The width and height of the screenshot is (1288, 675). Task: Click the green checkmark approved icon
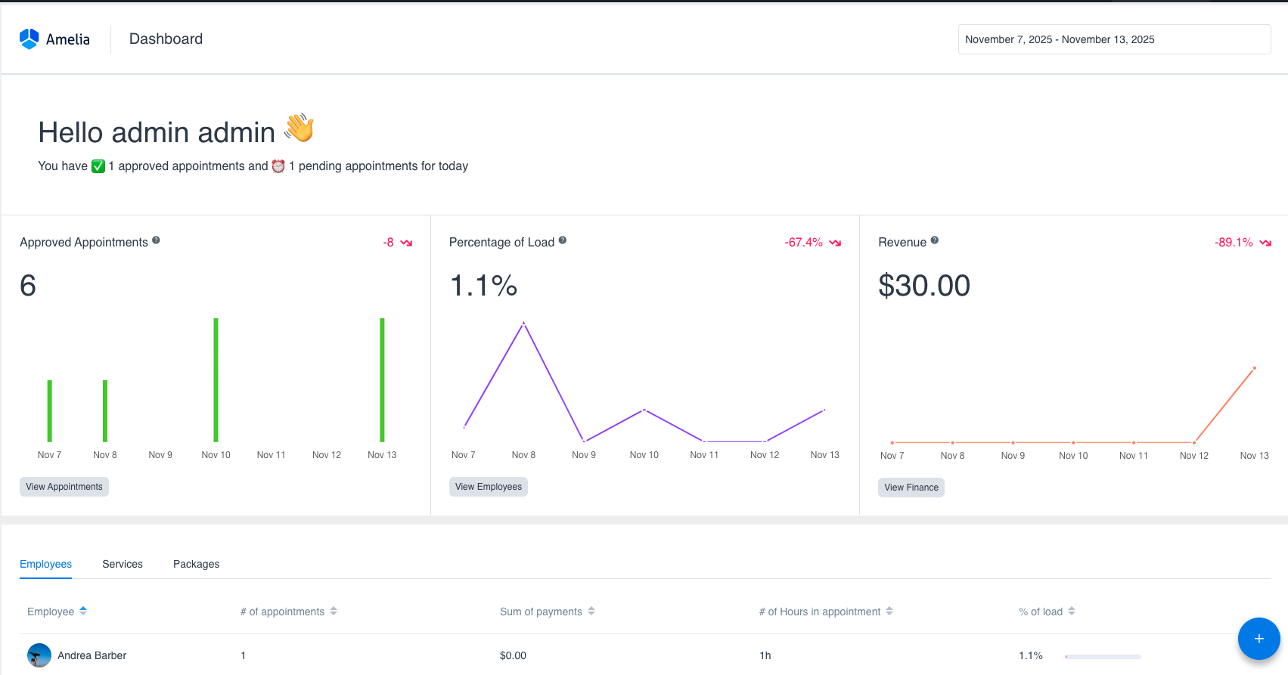tap(98, 166)
